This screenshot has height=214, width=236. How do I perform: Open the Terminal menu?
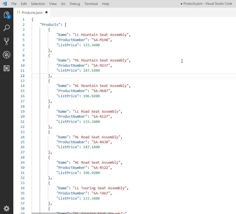click(91, 4)
